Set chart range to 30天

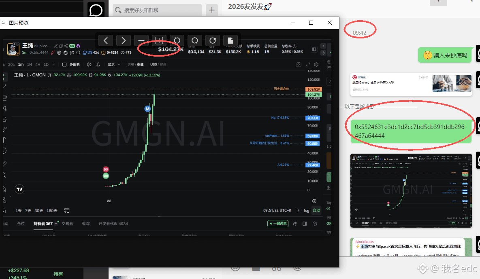click(x=39, y=211)
